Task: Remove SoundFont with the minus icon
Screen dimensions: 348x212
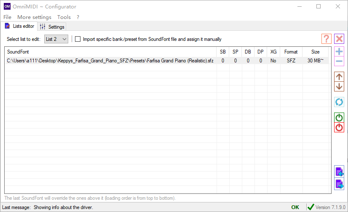Action: (x=339, y=61)
